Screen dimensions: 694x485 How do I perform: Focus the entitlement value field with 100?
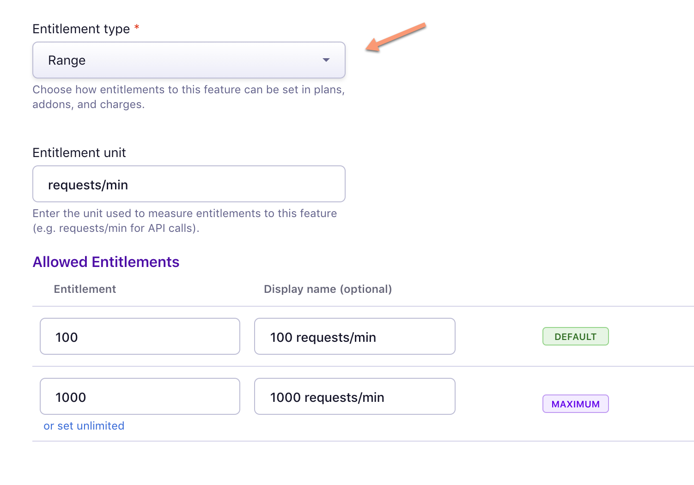[x=140, y=336]
